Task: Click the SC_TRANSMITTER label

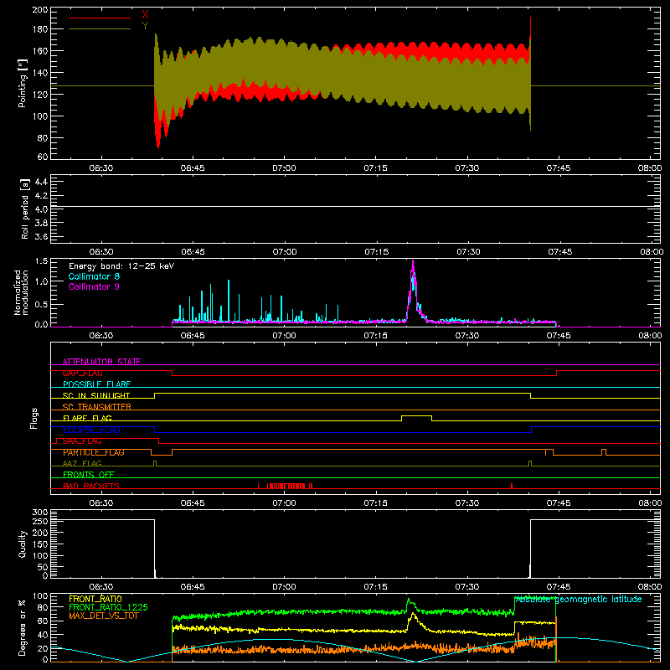Action: (x=97, y=407)
